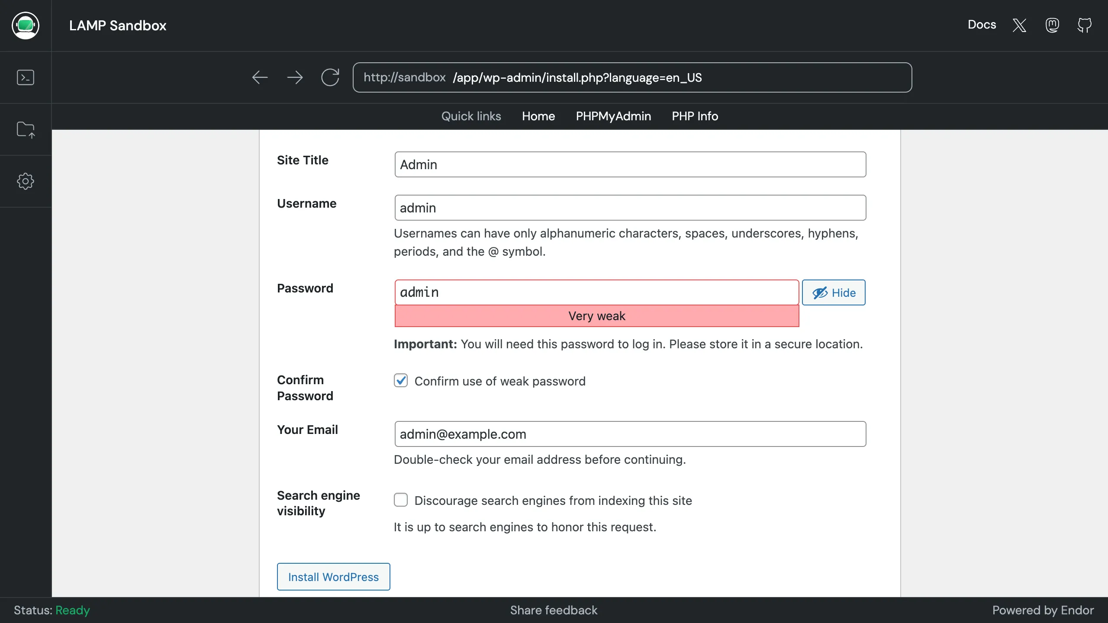Click the browser forward navigation arrow
Image resolution: width=1108 pixels, height=623 pixels.
tap(295, 77)
